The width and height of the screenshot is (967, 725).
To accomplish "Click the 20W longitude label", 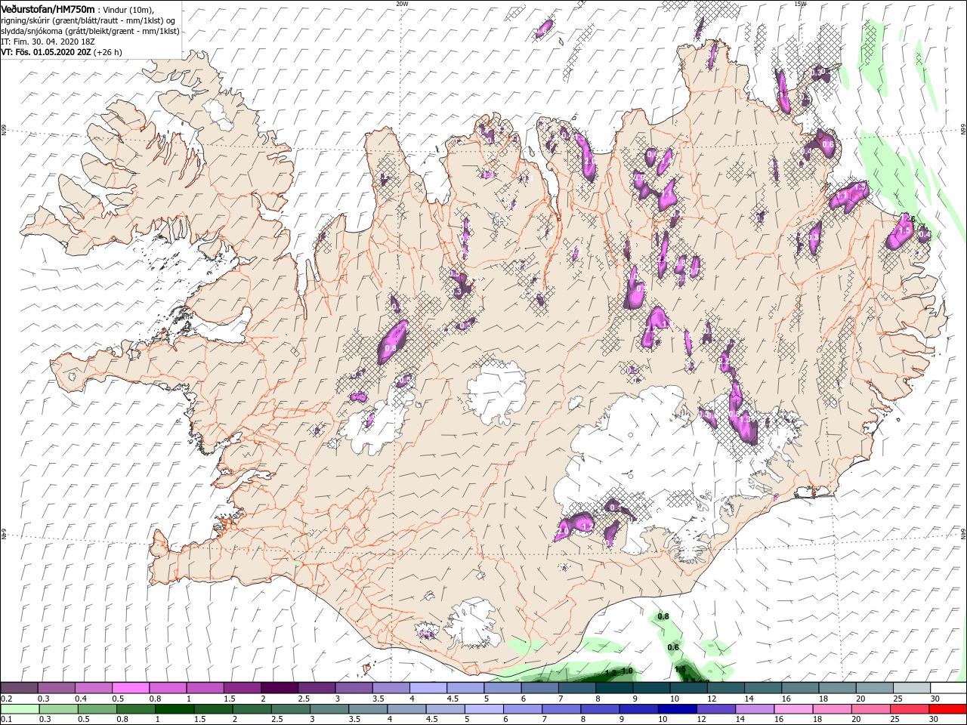I will pos(402,4).
